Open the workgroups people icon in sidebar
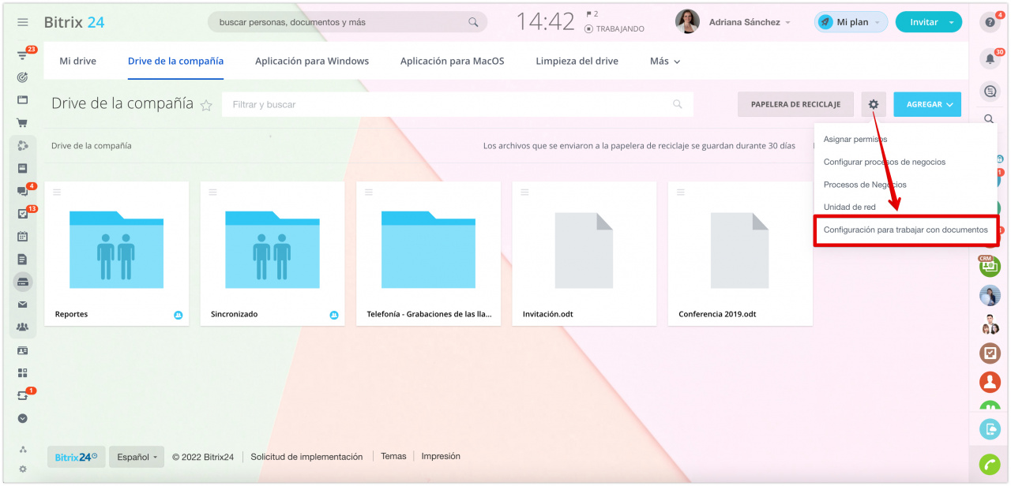Viewport: 1011px width, 486px height. (23, 327)
